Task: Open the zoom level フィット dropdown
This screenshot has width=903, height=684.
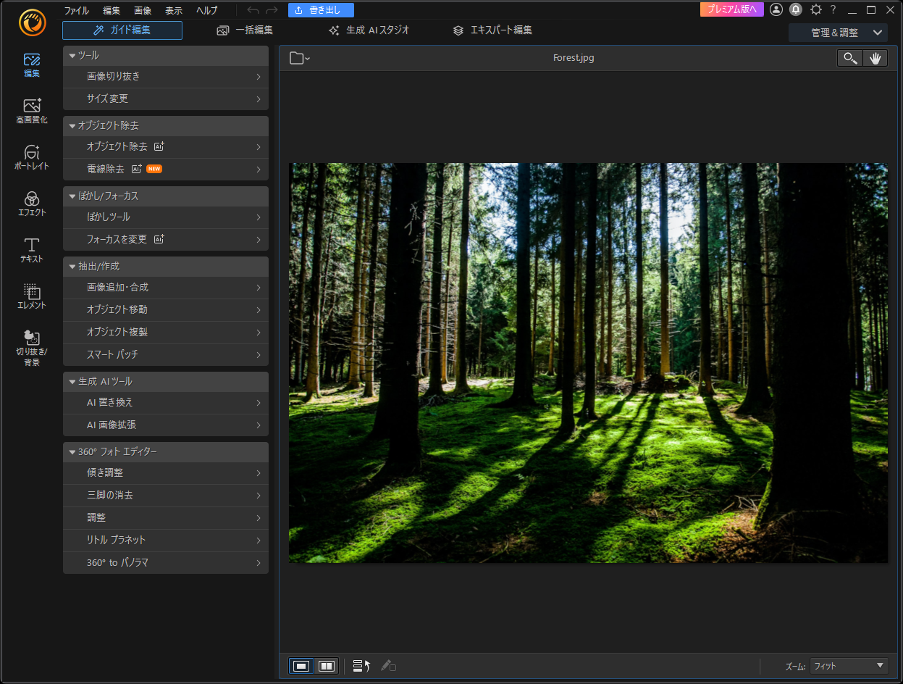Action: pyautogui.click(x=849, y=665)
